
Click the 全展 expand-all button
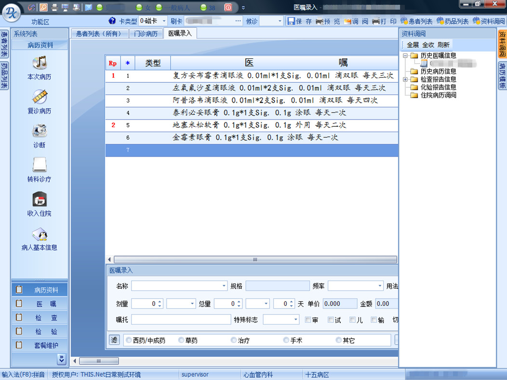point(413,45)
